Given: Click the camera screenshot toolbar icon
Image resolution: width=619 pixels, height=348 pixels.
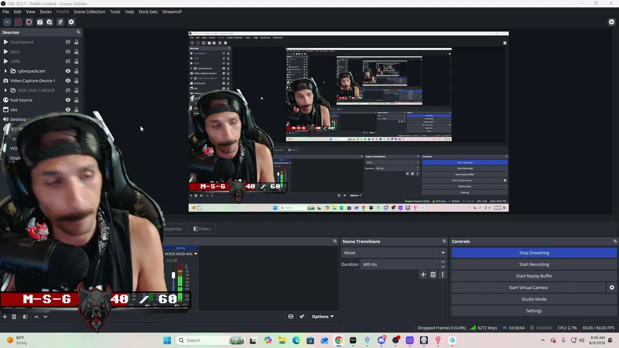Looking at the screenshot, I should (40, 22).
